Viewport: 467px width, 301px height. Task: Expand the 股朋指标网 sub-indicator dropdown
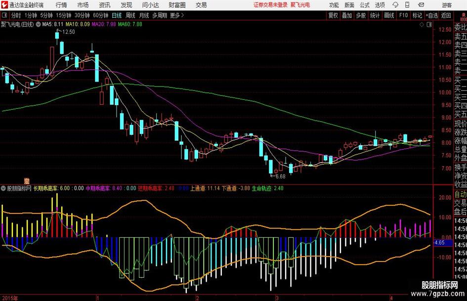click(3, 188)
